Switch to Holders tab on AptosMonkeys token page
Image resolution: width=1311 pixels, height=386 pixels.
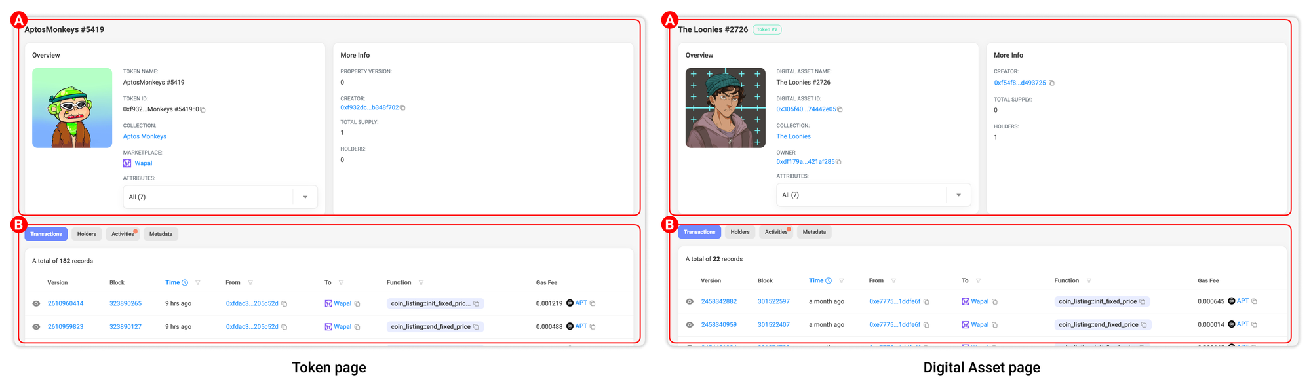87,234
